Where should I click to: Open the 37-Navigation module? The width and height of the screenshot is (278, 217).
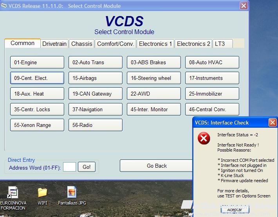(x=96, y=109)
